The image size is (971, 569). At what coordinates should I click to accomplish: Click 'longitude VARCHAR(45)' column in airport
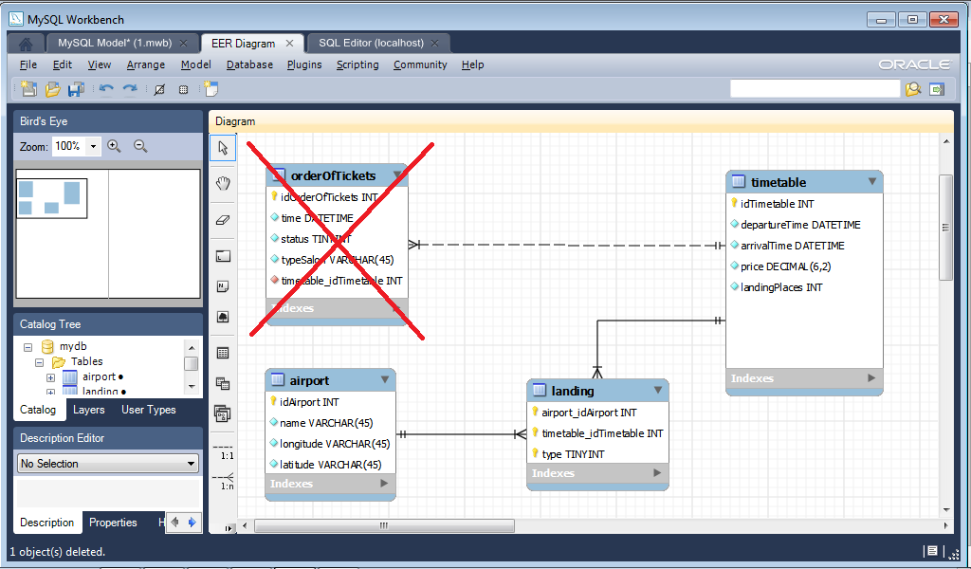point(335,443)
